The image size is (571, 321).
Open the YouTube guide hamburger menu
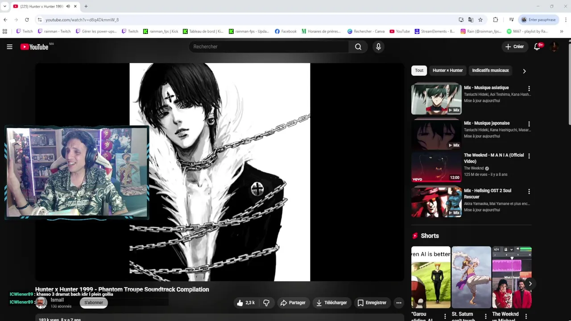click(9, 47)
